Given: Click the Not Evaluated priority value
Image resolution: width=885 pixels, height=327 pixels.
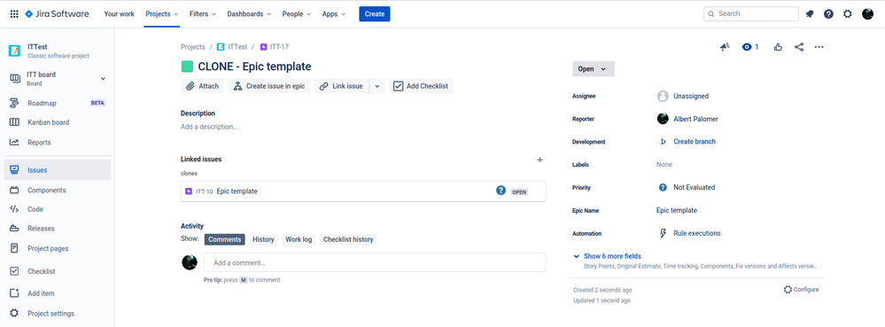Looking at the screenshot, I should pos(695,188).
